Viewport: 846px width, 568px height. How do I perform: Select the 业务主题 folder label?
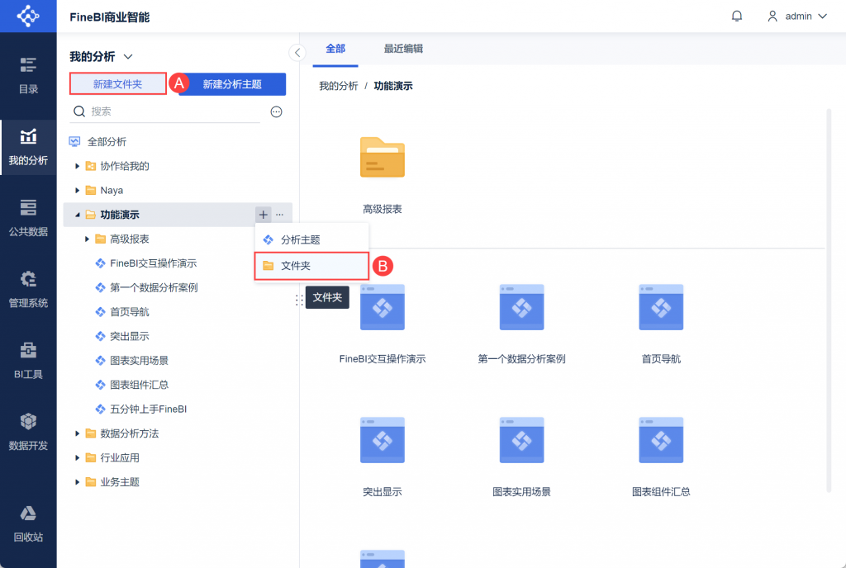pos(120,482)
